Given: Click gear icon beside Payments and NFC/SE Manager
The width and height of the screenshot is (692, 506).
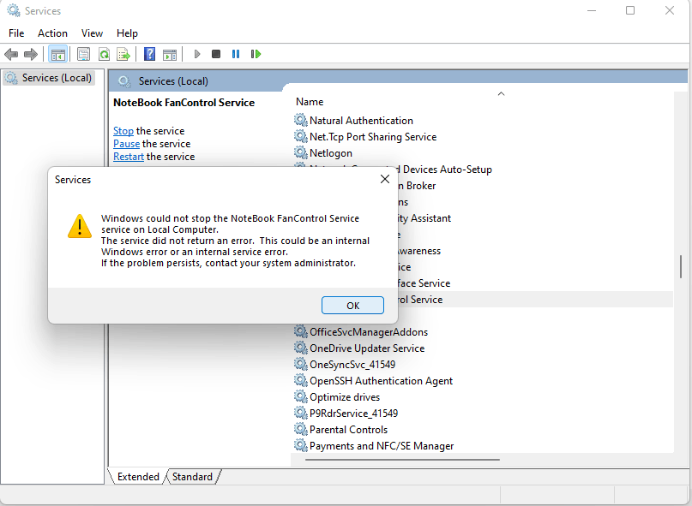Looking at the screenshot, I should point(300,445).
